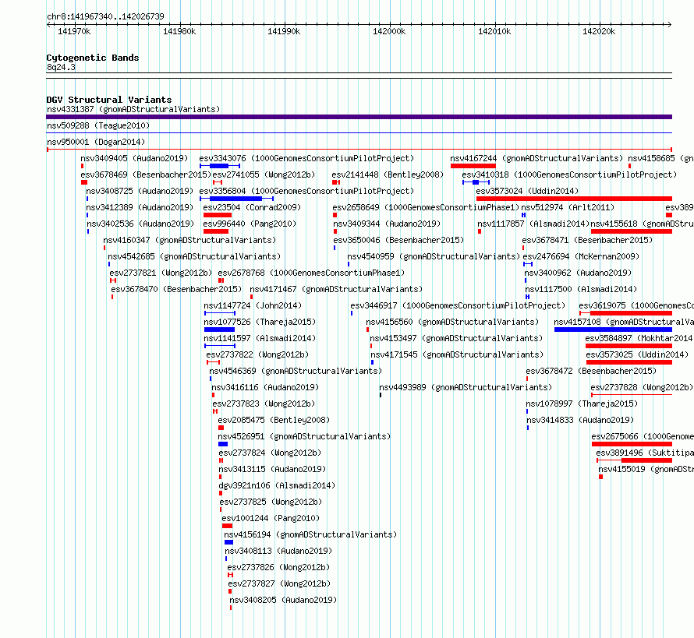Open the esv2737822 (Wong2012b) label

(257, 354)
